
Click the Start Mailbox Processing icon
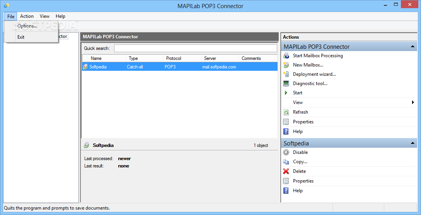pyautogui.click(x=286, y=56)
